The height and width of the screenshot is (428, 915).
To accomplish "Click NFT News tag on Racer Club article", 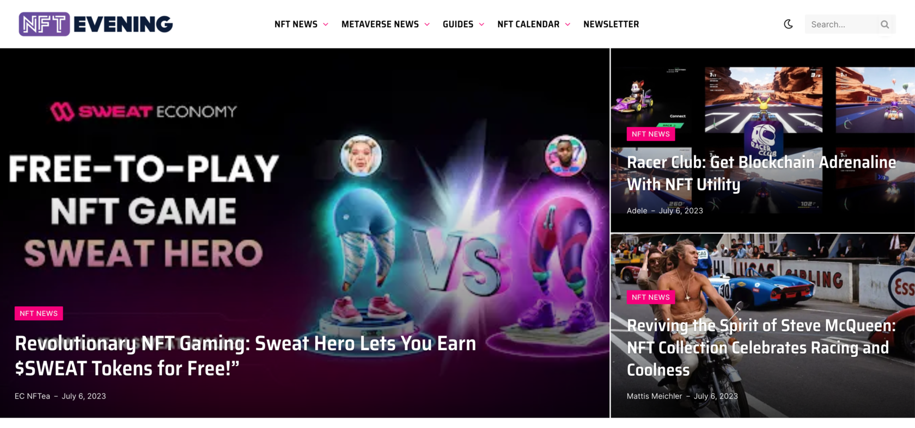I will point(651,134).
